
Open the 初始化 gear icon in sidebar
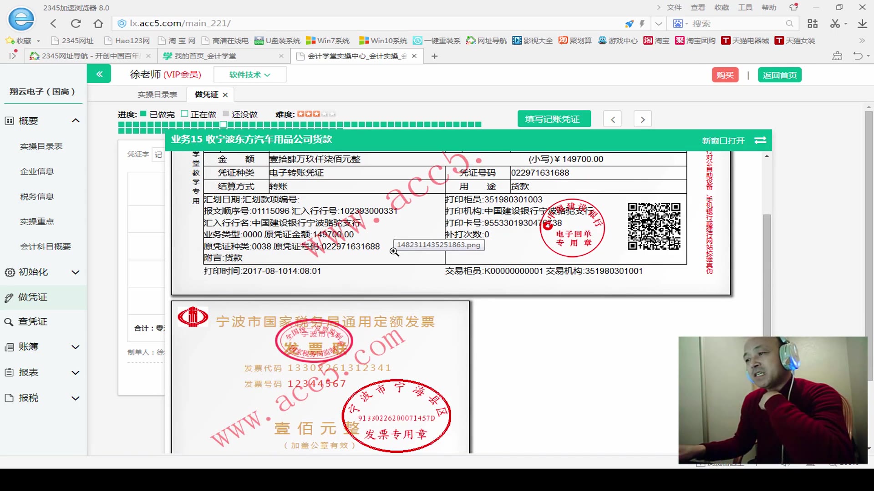pyautogui.click(x=9, y=272)
